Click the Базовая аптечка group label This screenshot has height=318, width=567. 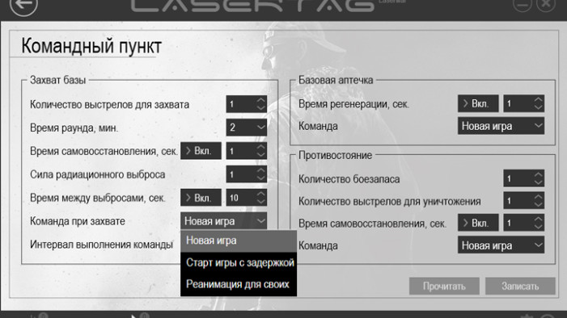pyautogui.click(x=336, y=80)
